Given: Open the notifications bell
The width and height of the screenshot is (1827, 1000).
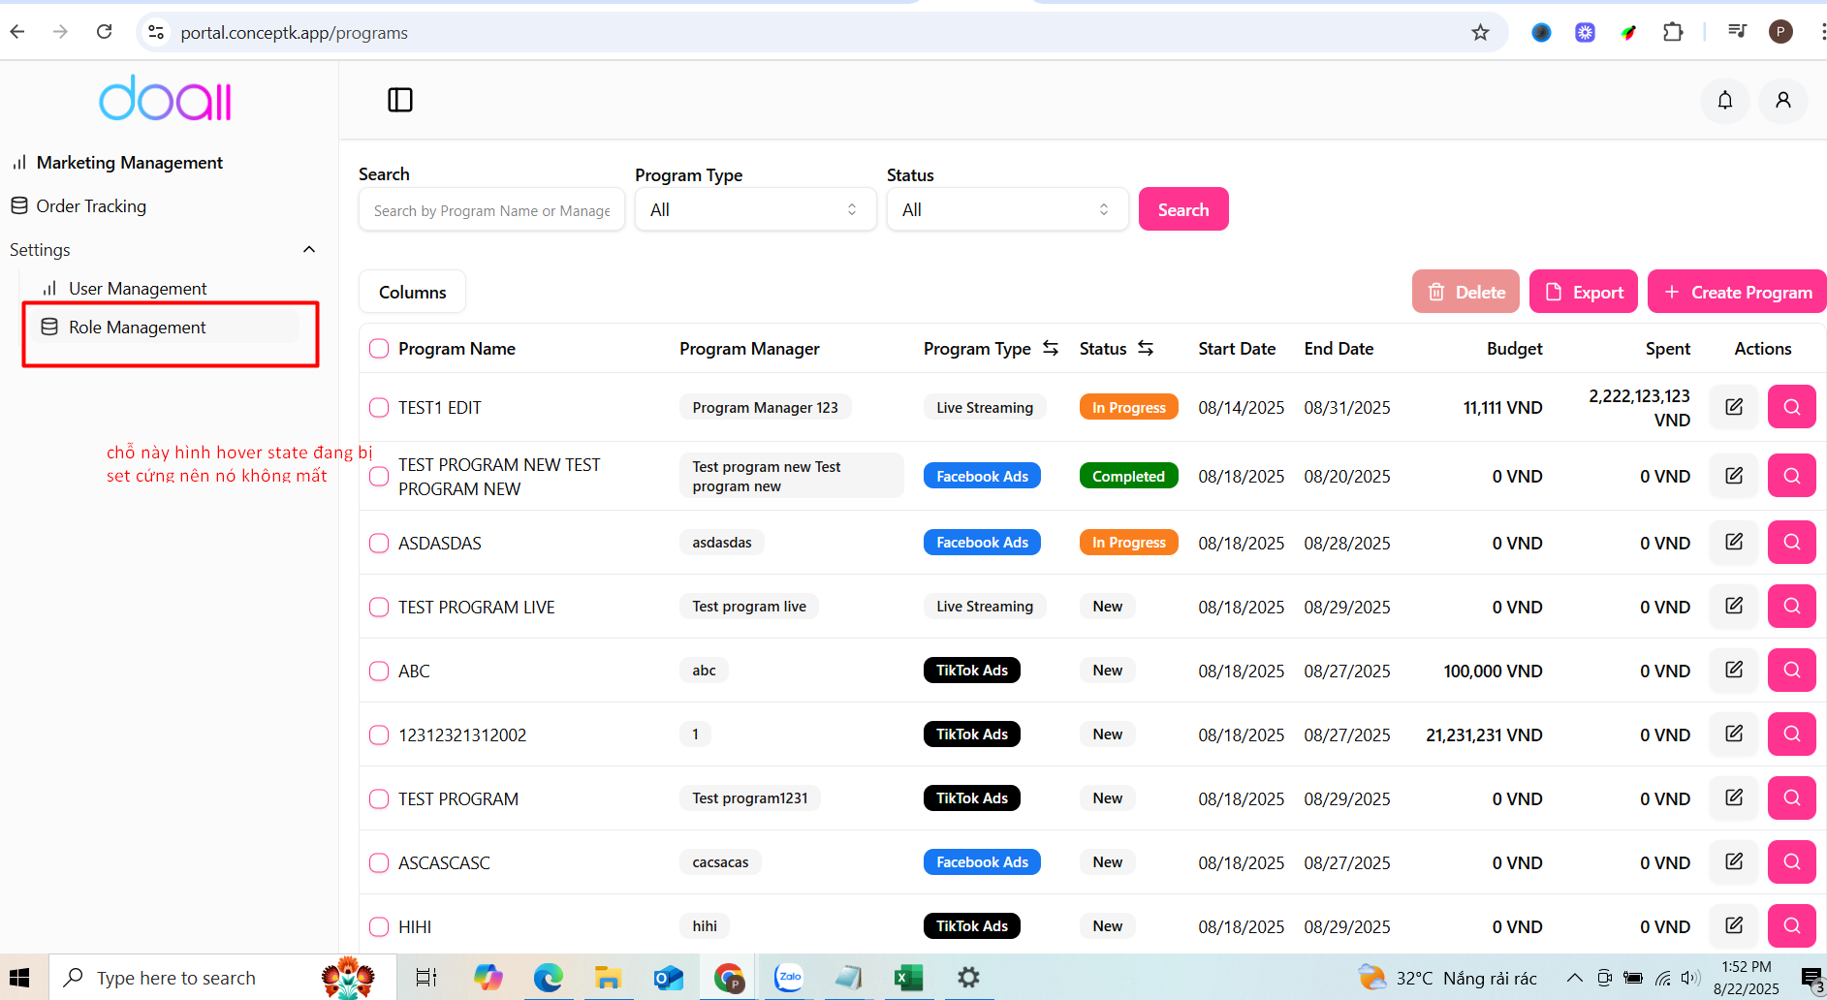Looking at the screenshot, I should click(x=1724, y=100).
